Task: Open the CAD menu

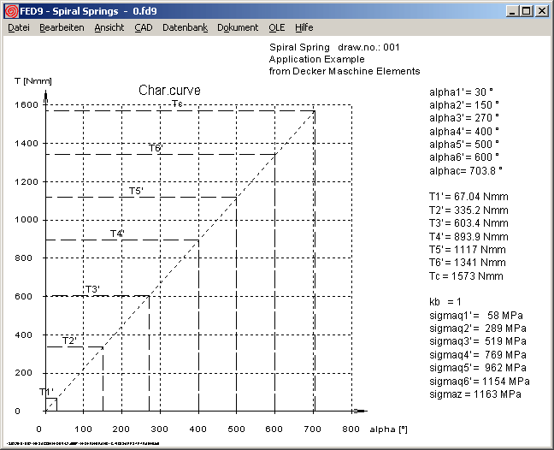Action: click(144, 27)
